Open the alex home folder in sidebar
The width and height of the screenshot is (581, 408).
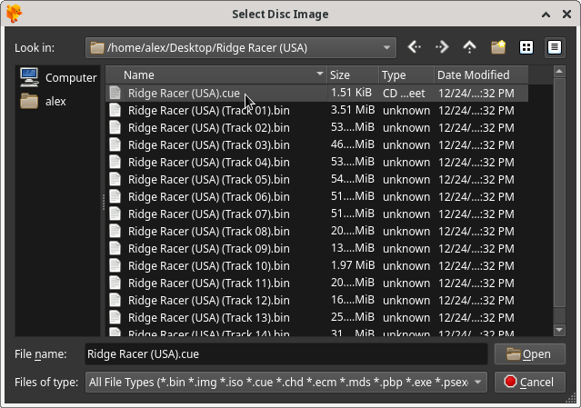pyautogui.click(x=43, y=102)
